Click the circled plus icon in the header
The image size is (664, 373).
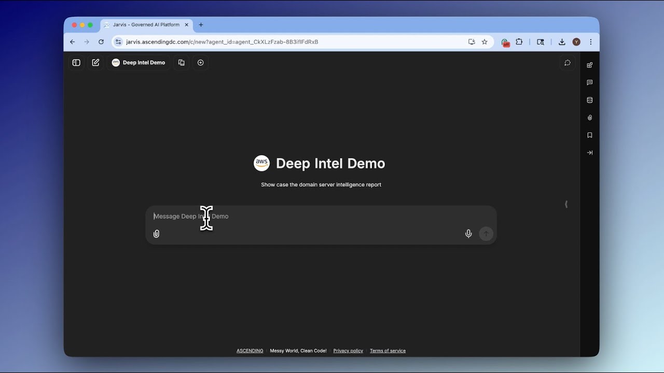click(201, 63)
